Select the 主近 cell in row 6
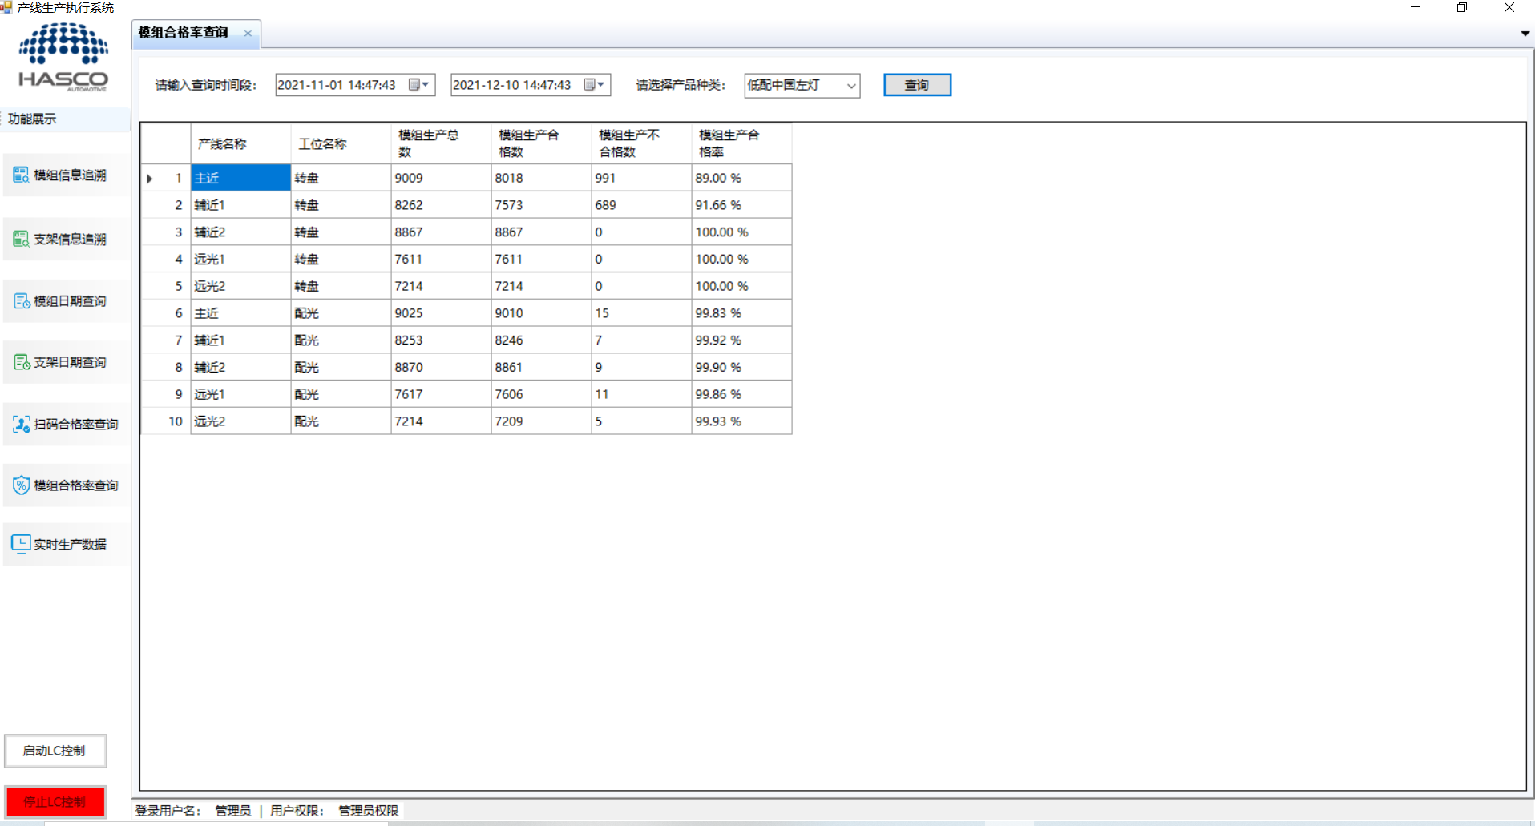The height and width of the screenshot is (826, 1535). [x=240, y=313]
